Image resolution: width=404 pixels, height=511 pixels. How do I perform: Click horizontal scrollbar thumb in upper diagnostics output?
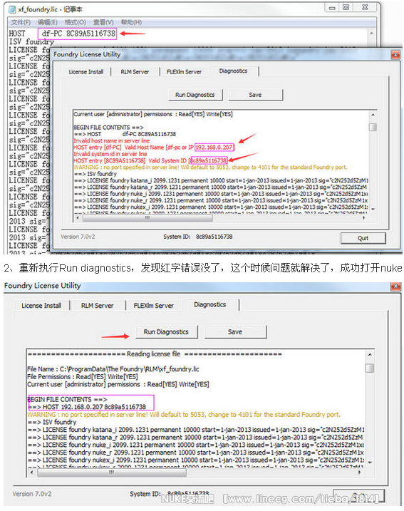147,218
